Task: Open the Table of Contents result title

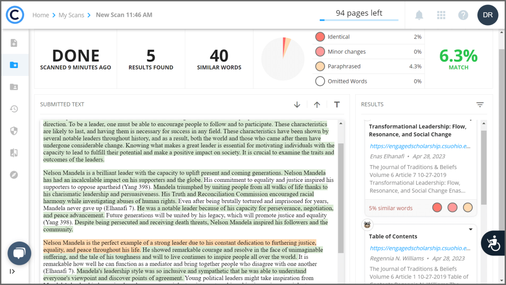Action: (393, 236)
